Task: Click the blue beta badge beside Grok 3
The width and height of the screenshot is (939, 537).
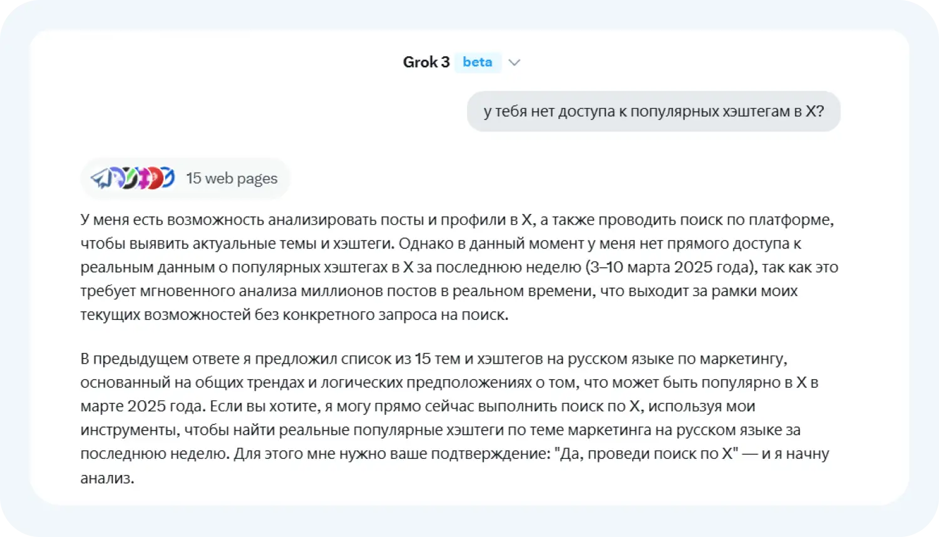Action: click(x=478, y=62)
